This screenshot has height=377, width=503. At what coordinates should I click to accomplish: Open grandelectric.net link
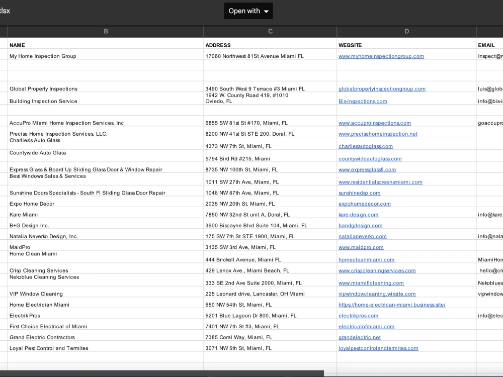coord(360,338)
